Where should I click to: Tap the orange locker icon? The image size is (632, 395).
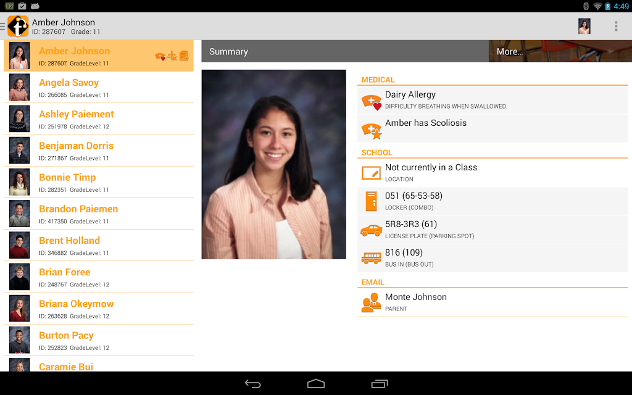tap(371, 201)
